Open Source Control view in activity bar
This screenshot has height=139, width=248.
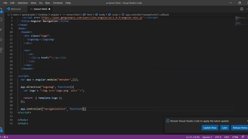pos(1,30)
